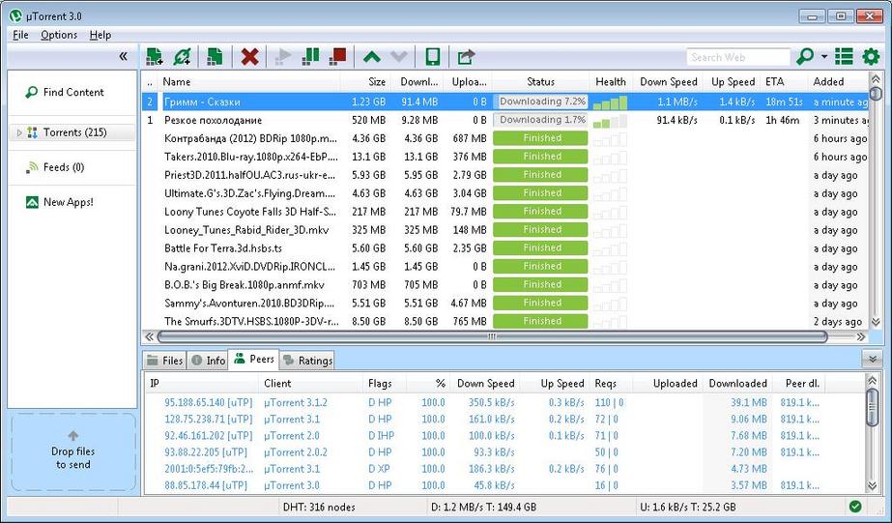The height and width of the screenshot is (523, 892).
Task: Open Preferences gear icon
Action: click(x=871, y=56)
